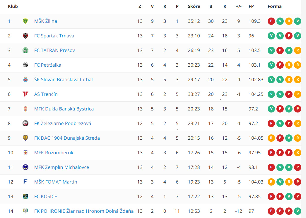Click the first form badge for FK DAC 1904
Viewport: 306px width, 218px height.
pyautogui.click(x=271, y=138)
